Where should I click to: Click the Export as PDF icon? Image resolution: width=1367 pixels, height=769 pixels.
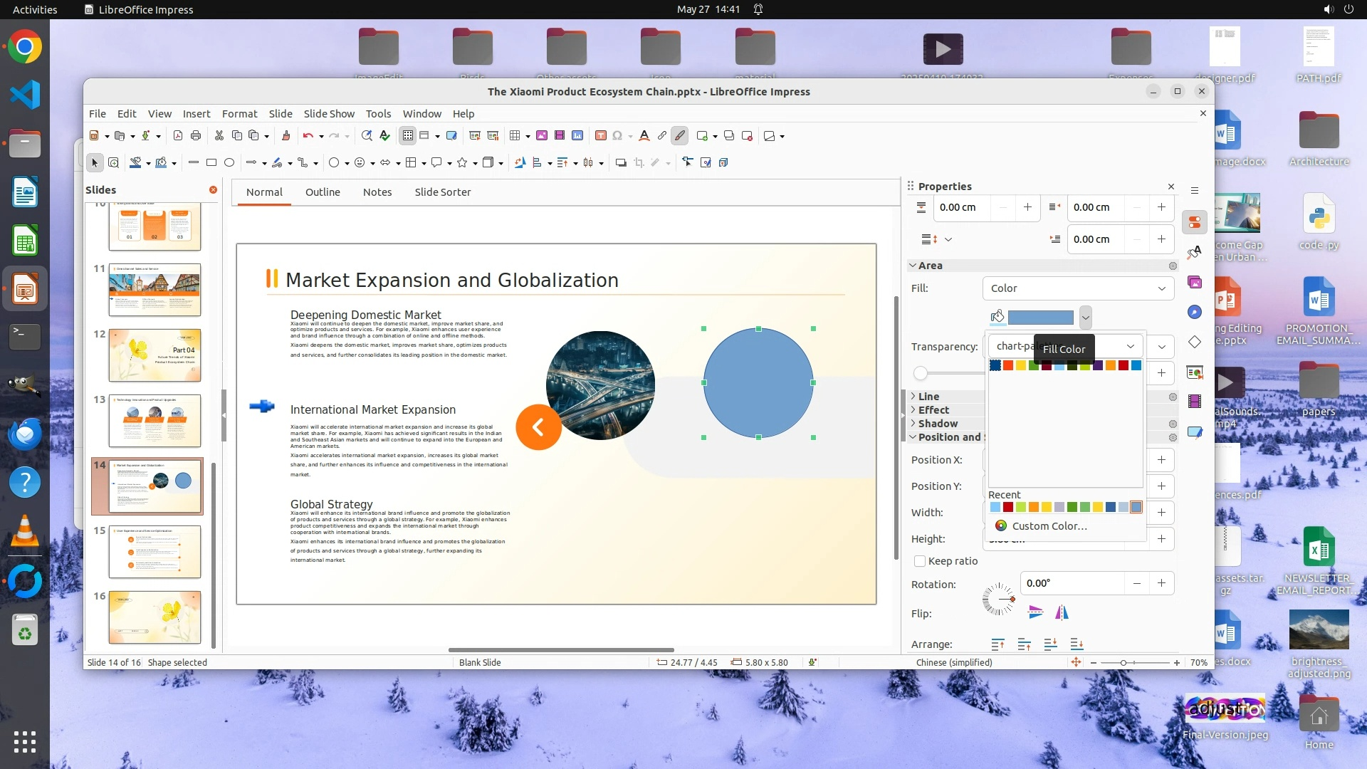click(x=178, y=136)
